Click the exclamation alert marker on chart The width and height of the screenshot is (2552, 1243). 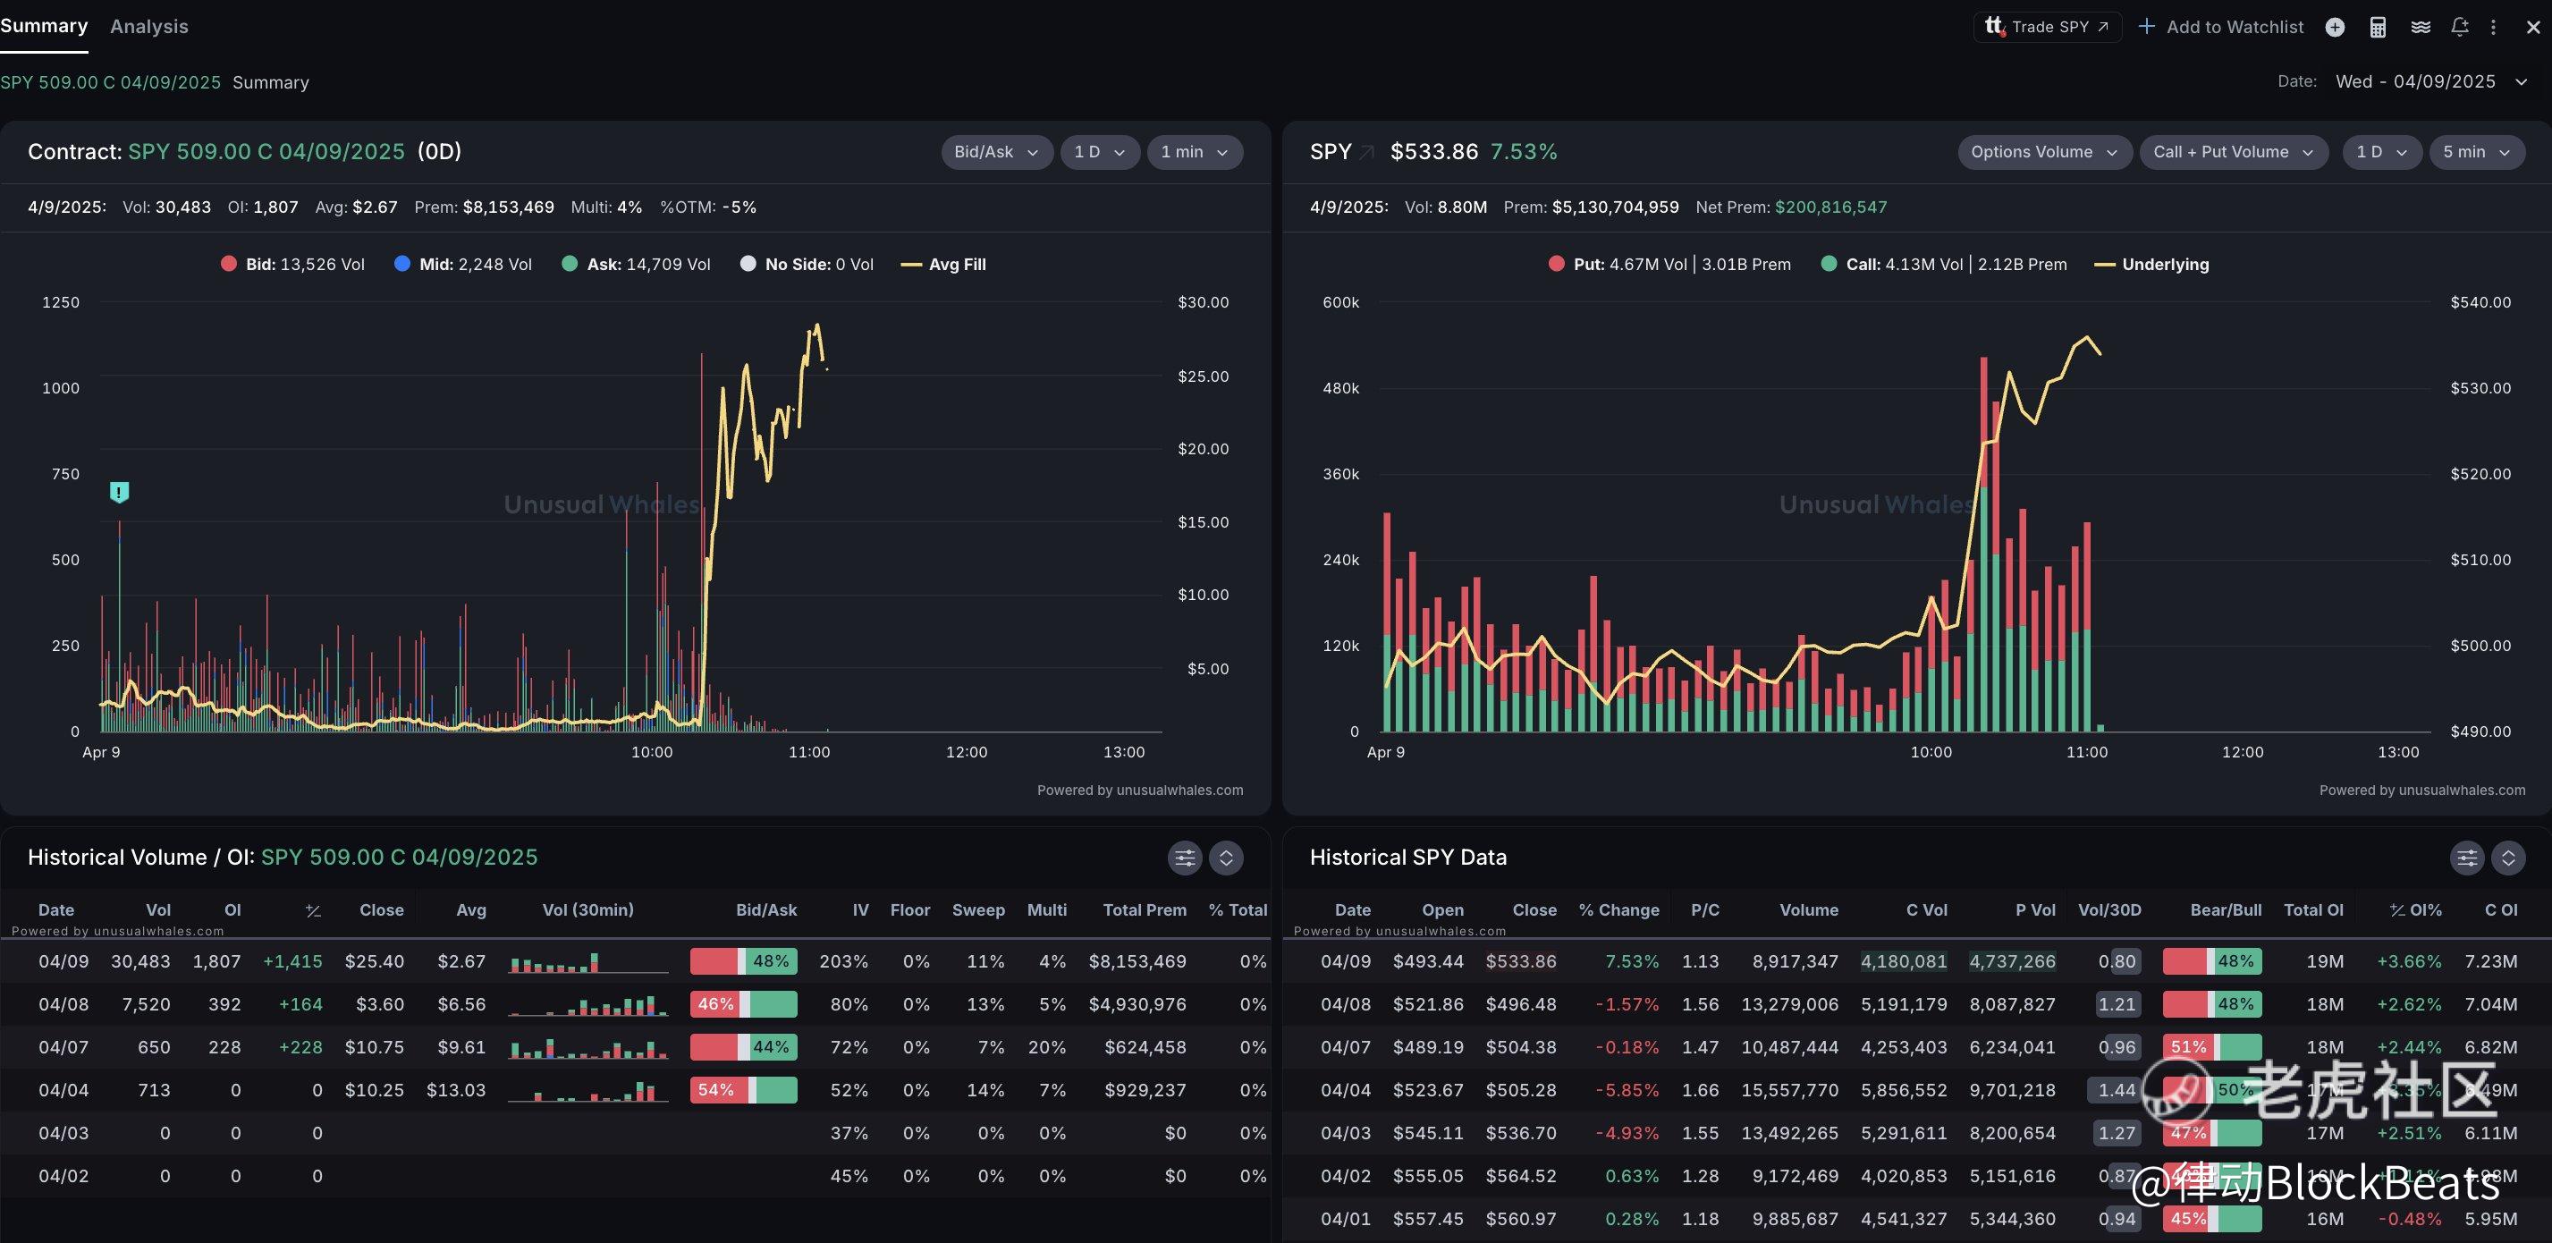tap(119, 491)
